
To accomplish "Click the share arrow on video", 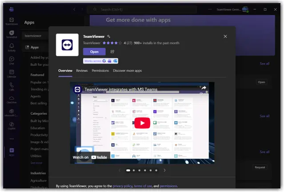I will tap(204, 88).
